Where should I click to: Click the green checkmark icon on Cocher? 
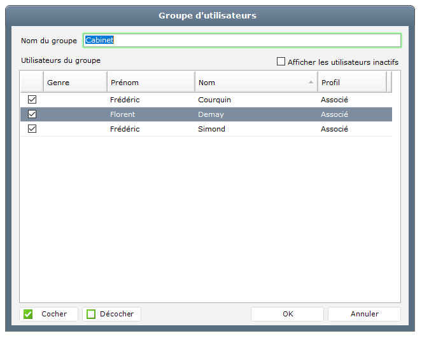28,314
